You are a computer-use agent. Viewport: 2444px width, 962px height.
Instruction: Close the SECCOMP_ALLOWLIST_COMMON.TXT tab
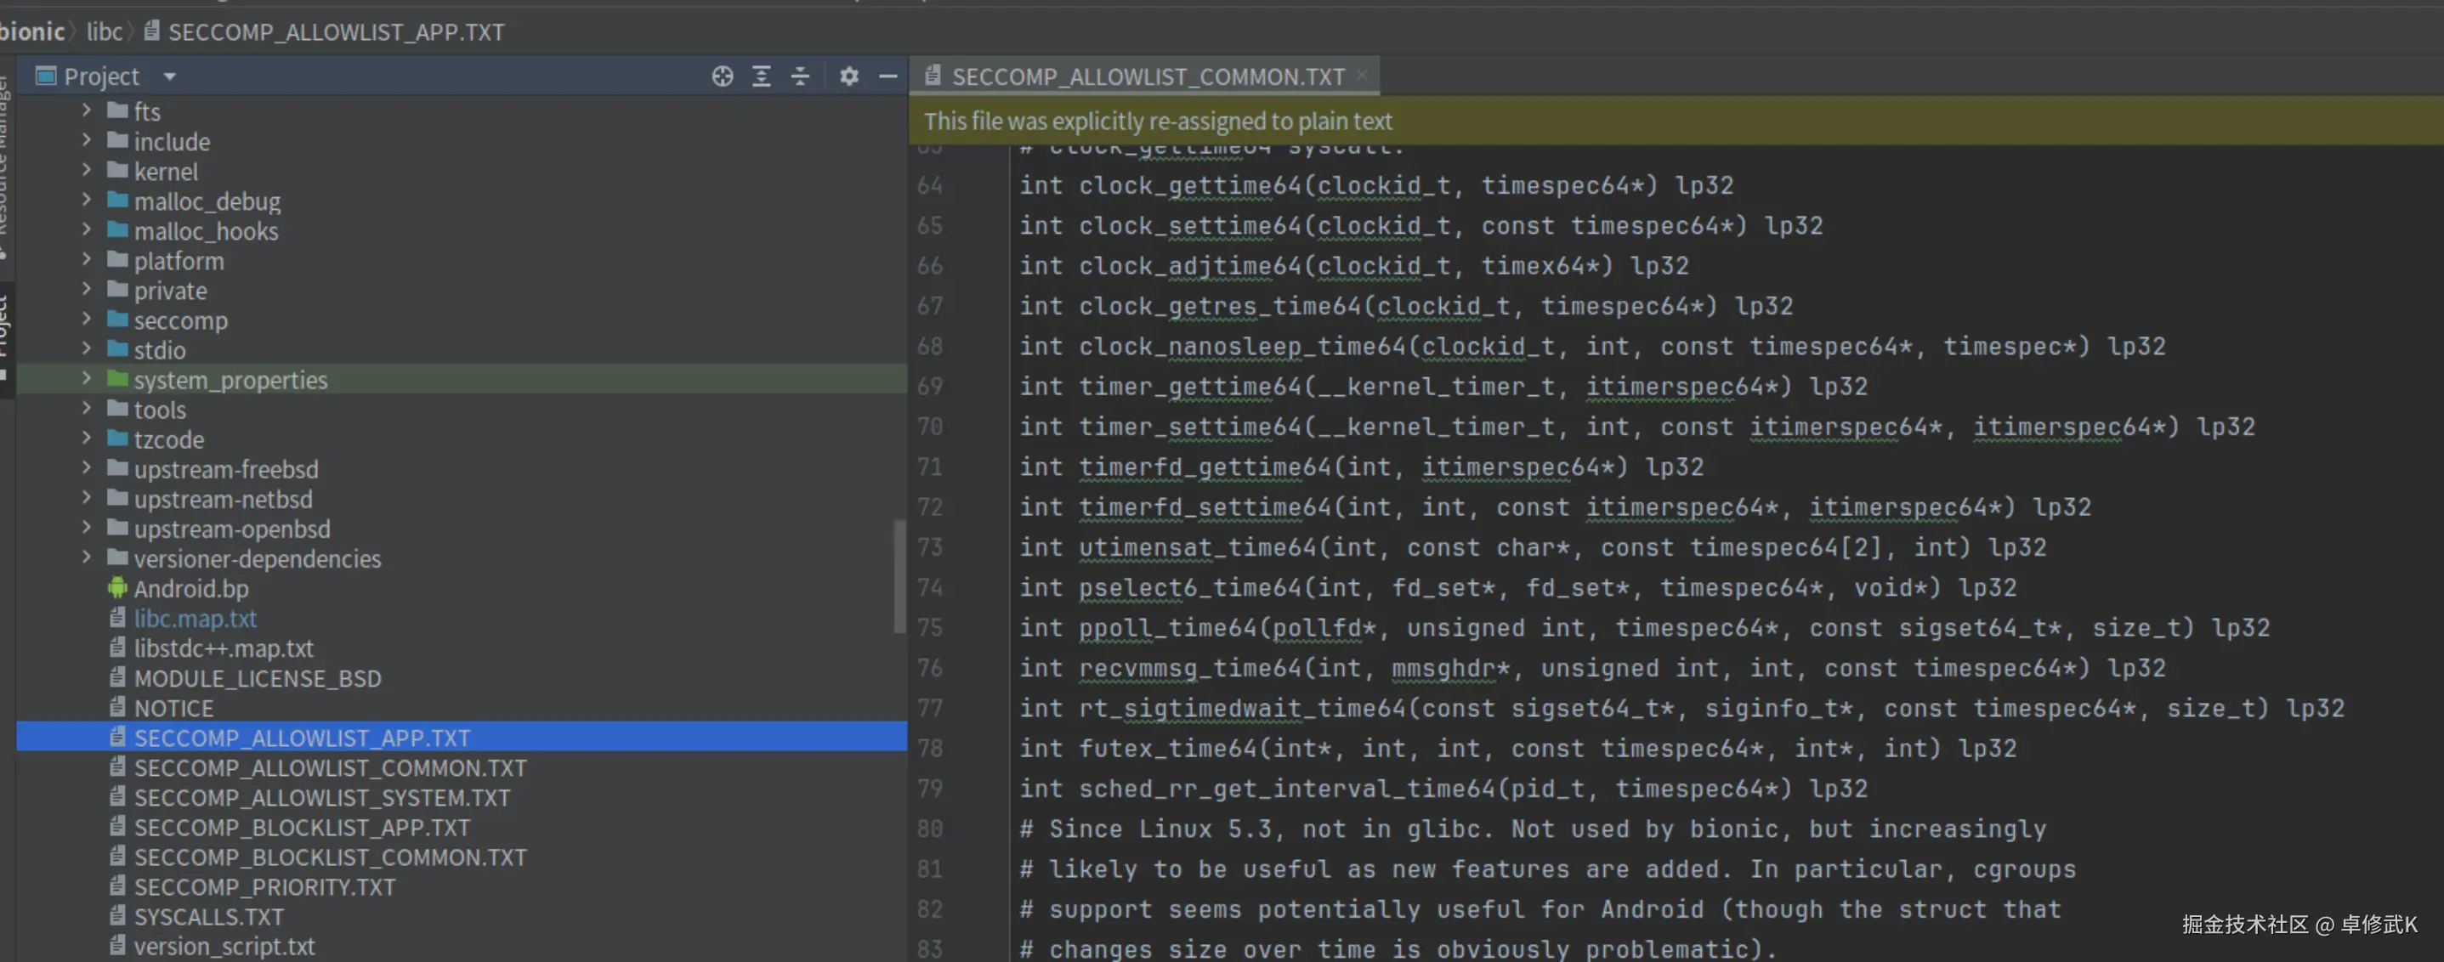pyautogui.click(x=1363, y=74)
